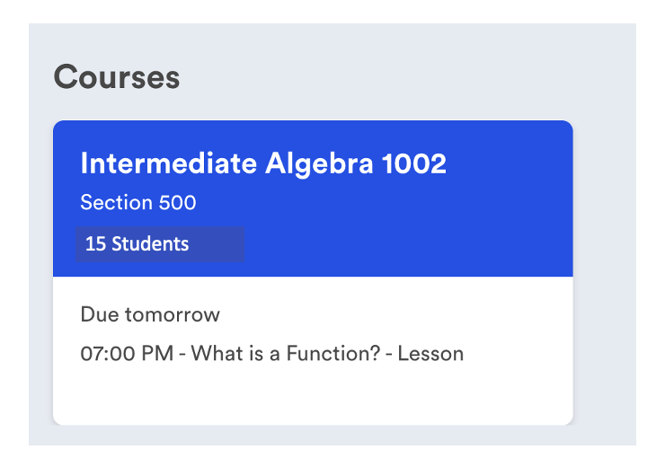665x476 pixels.
Task: Click the word Lesson in the assignment line
Action: pyautogui.click(x=430, y=353)
